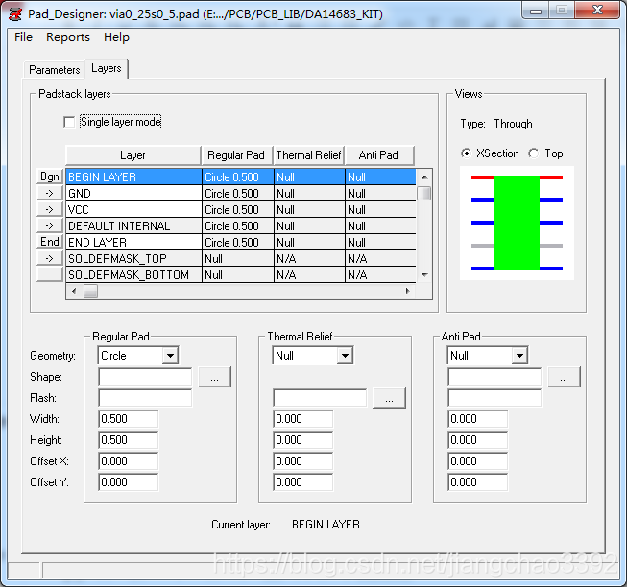Click the Anti Pad Width field
The width and height of the screenshot is (627, 587).
(478, 419)
